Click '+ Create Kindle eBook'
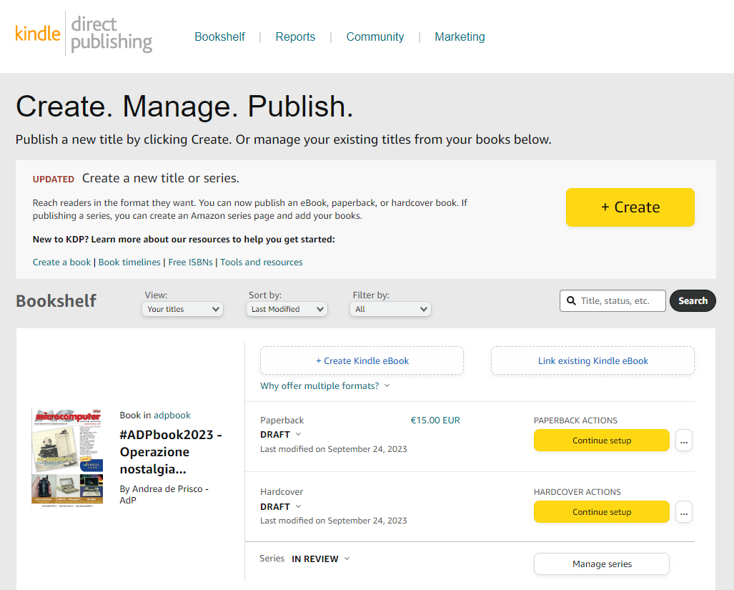 362,360
